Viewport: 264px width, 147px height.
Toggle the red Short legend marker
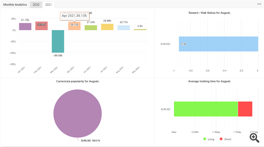[221, 139]
